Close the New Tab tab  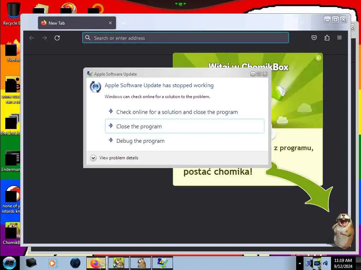tap(110, 23)
